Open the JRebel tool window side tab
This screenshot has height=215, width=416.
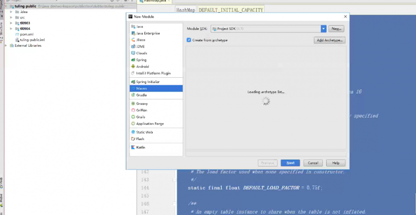[x=1, y=200]
